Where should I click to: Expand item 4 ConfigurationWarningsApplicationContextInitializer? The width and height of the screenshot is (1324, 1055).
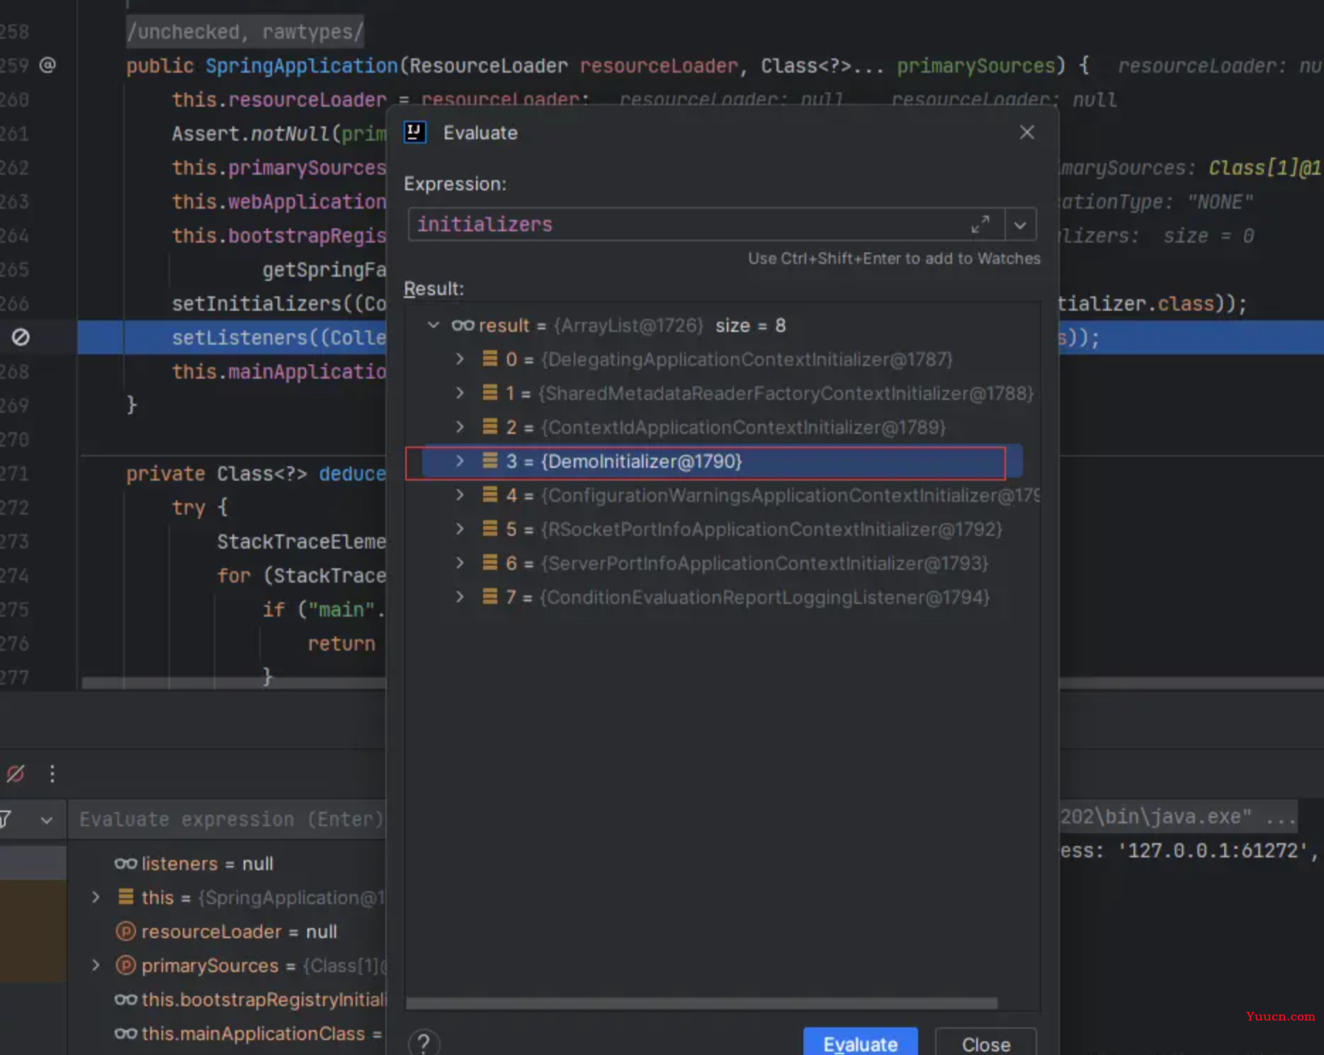(x=460, y=495)
